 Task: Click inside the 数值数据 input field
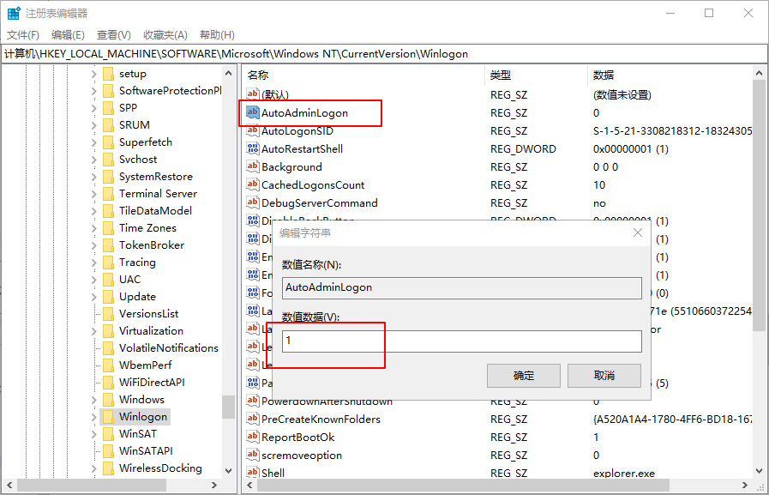tap(463, 341)
